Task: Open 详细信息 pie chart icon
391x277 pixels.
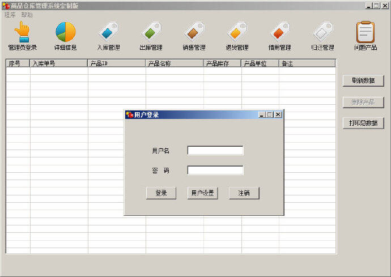Action: click(65, 32)
